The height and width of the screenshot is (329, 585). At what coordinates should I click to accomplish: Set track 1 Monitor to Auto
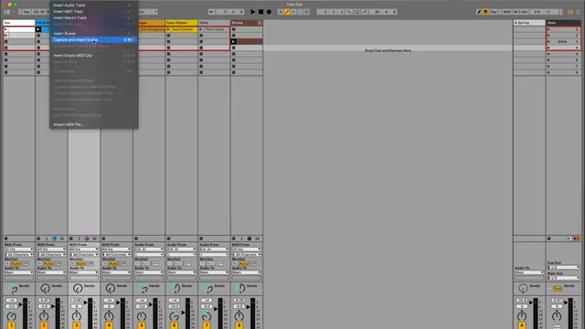pos(16,264)
